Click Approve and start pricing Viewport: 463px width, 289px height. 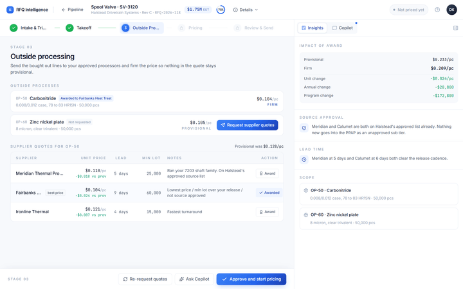[251, 279]
